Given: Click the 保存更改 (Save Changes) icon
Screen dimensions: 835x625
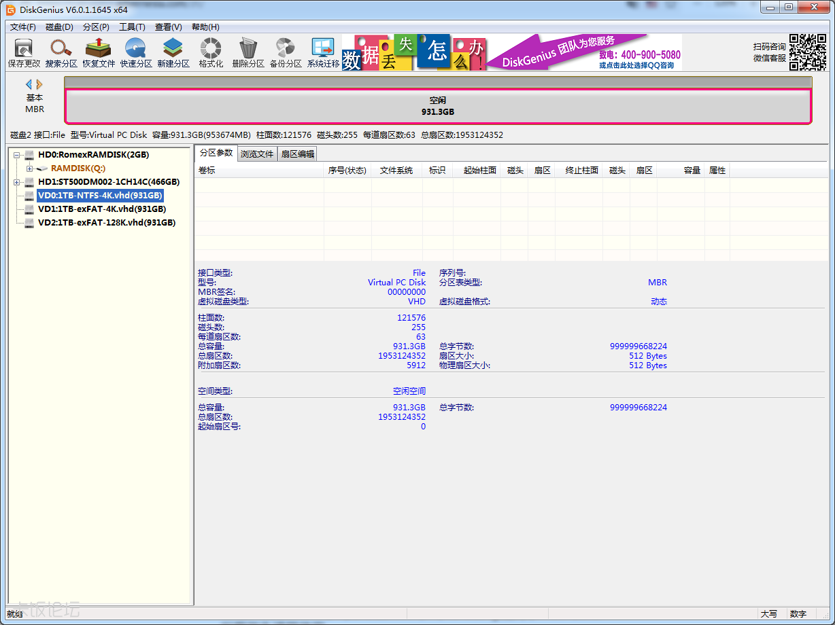Looking at the screenshot, I should (23, 52).
